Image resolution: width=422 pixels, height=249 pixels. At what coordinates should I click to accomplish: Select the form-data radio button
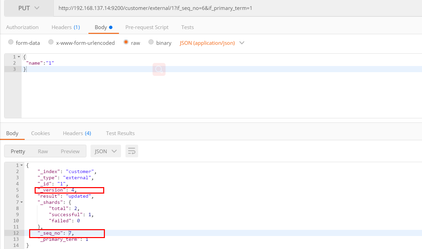pyautogui.click(x=11, y=42)
